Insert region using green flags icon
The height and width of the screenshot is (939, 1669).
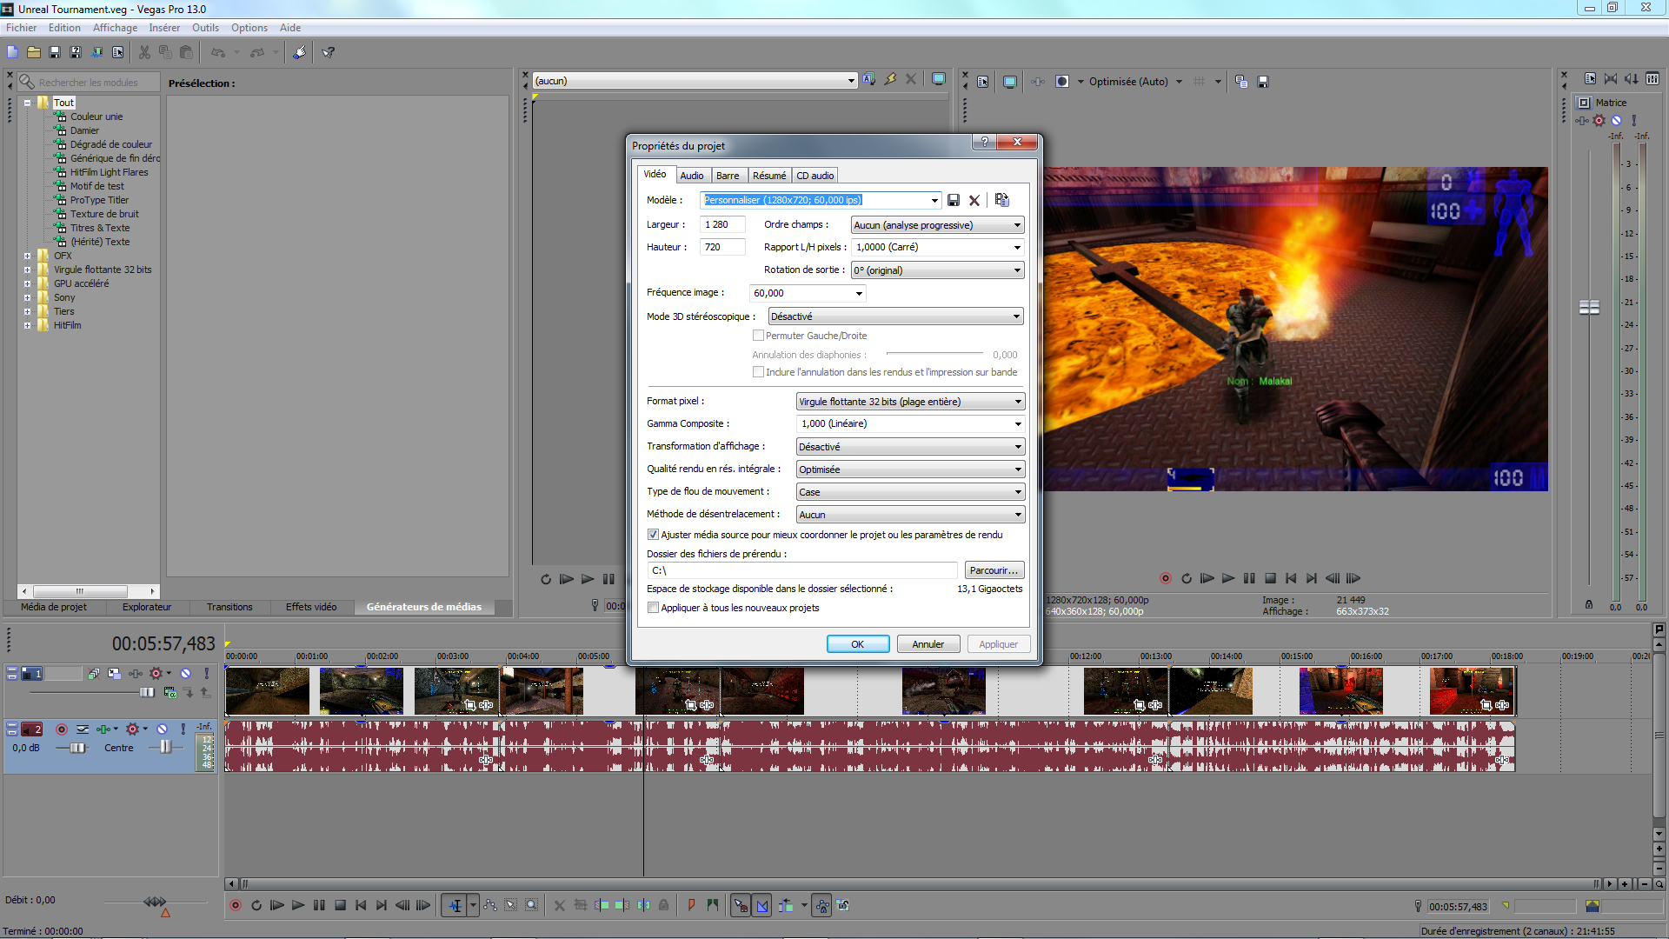[x=713, y=906]
